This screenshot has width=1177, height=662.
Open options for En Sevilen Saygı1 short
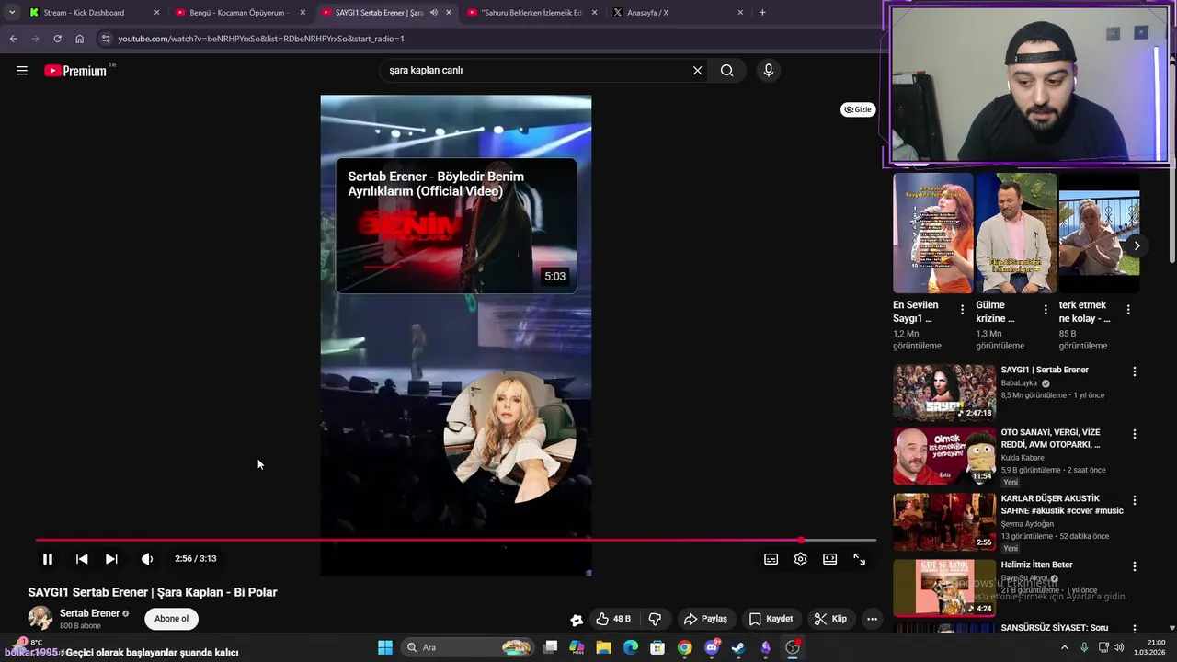[962, 310]
